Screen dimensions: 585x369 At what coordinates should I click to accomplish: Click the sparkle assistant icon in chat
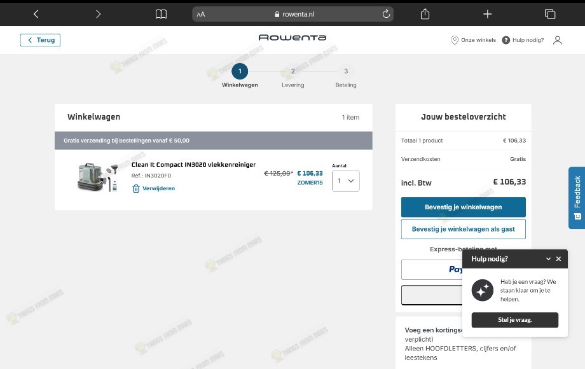pos(483,290)
